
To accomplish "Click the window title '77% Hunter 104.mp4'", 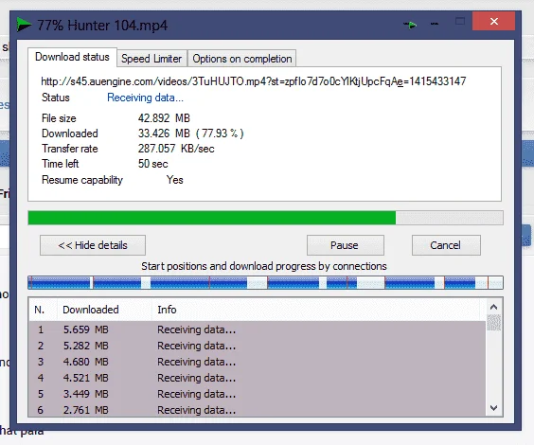I will click(102, 26).
